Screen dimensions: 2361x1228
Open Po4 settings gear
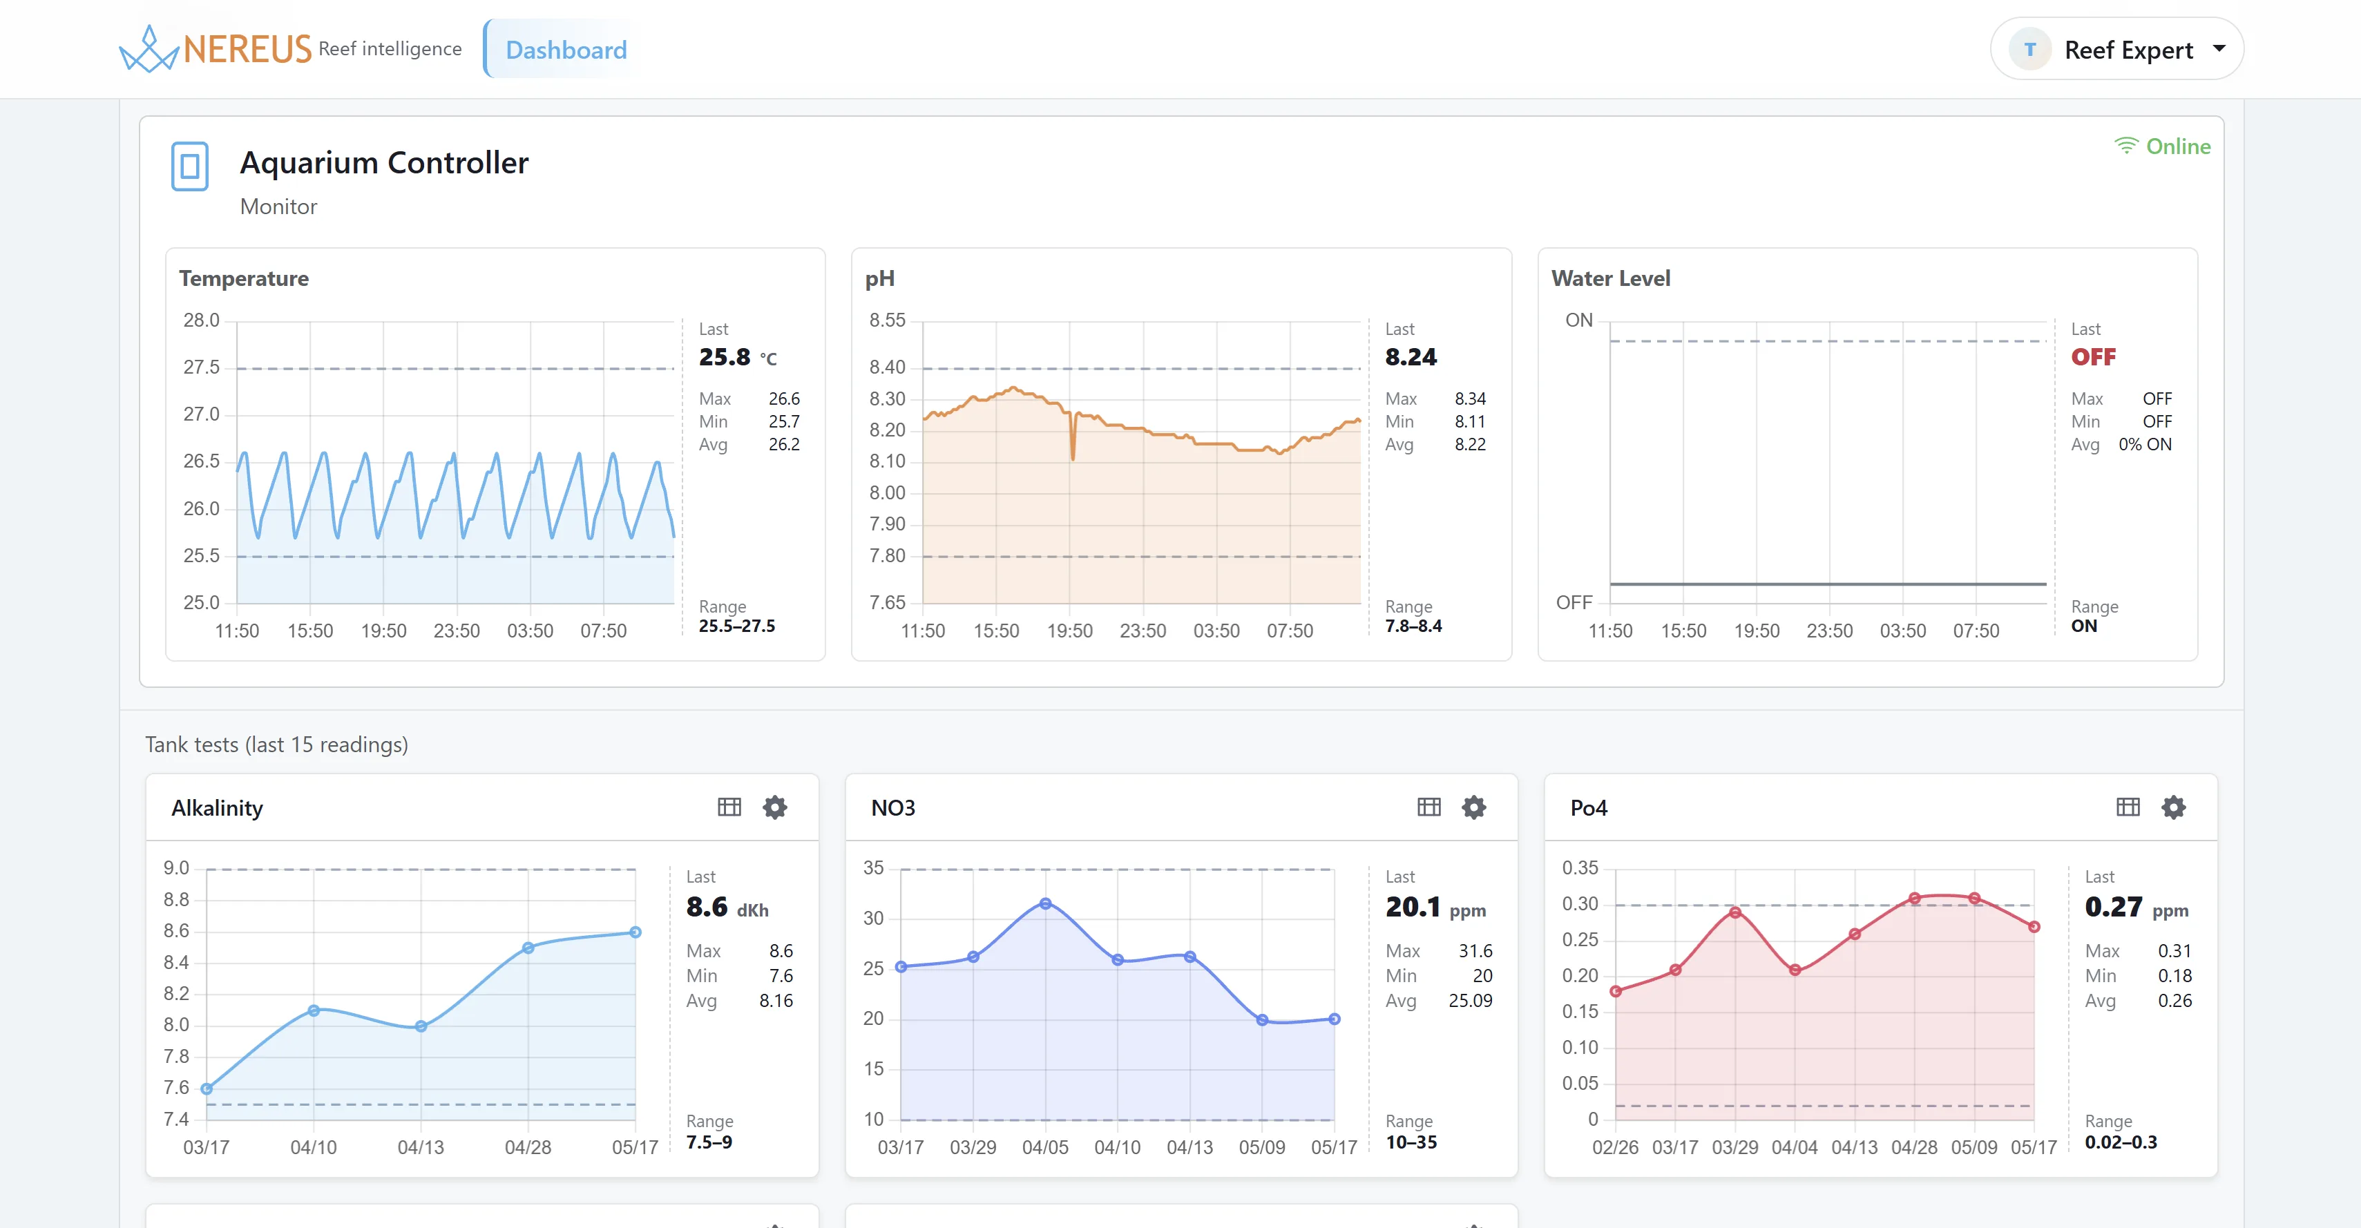(x=2173, y=807)
